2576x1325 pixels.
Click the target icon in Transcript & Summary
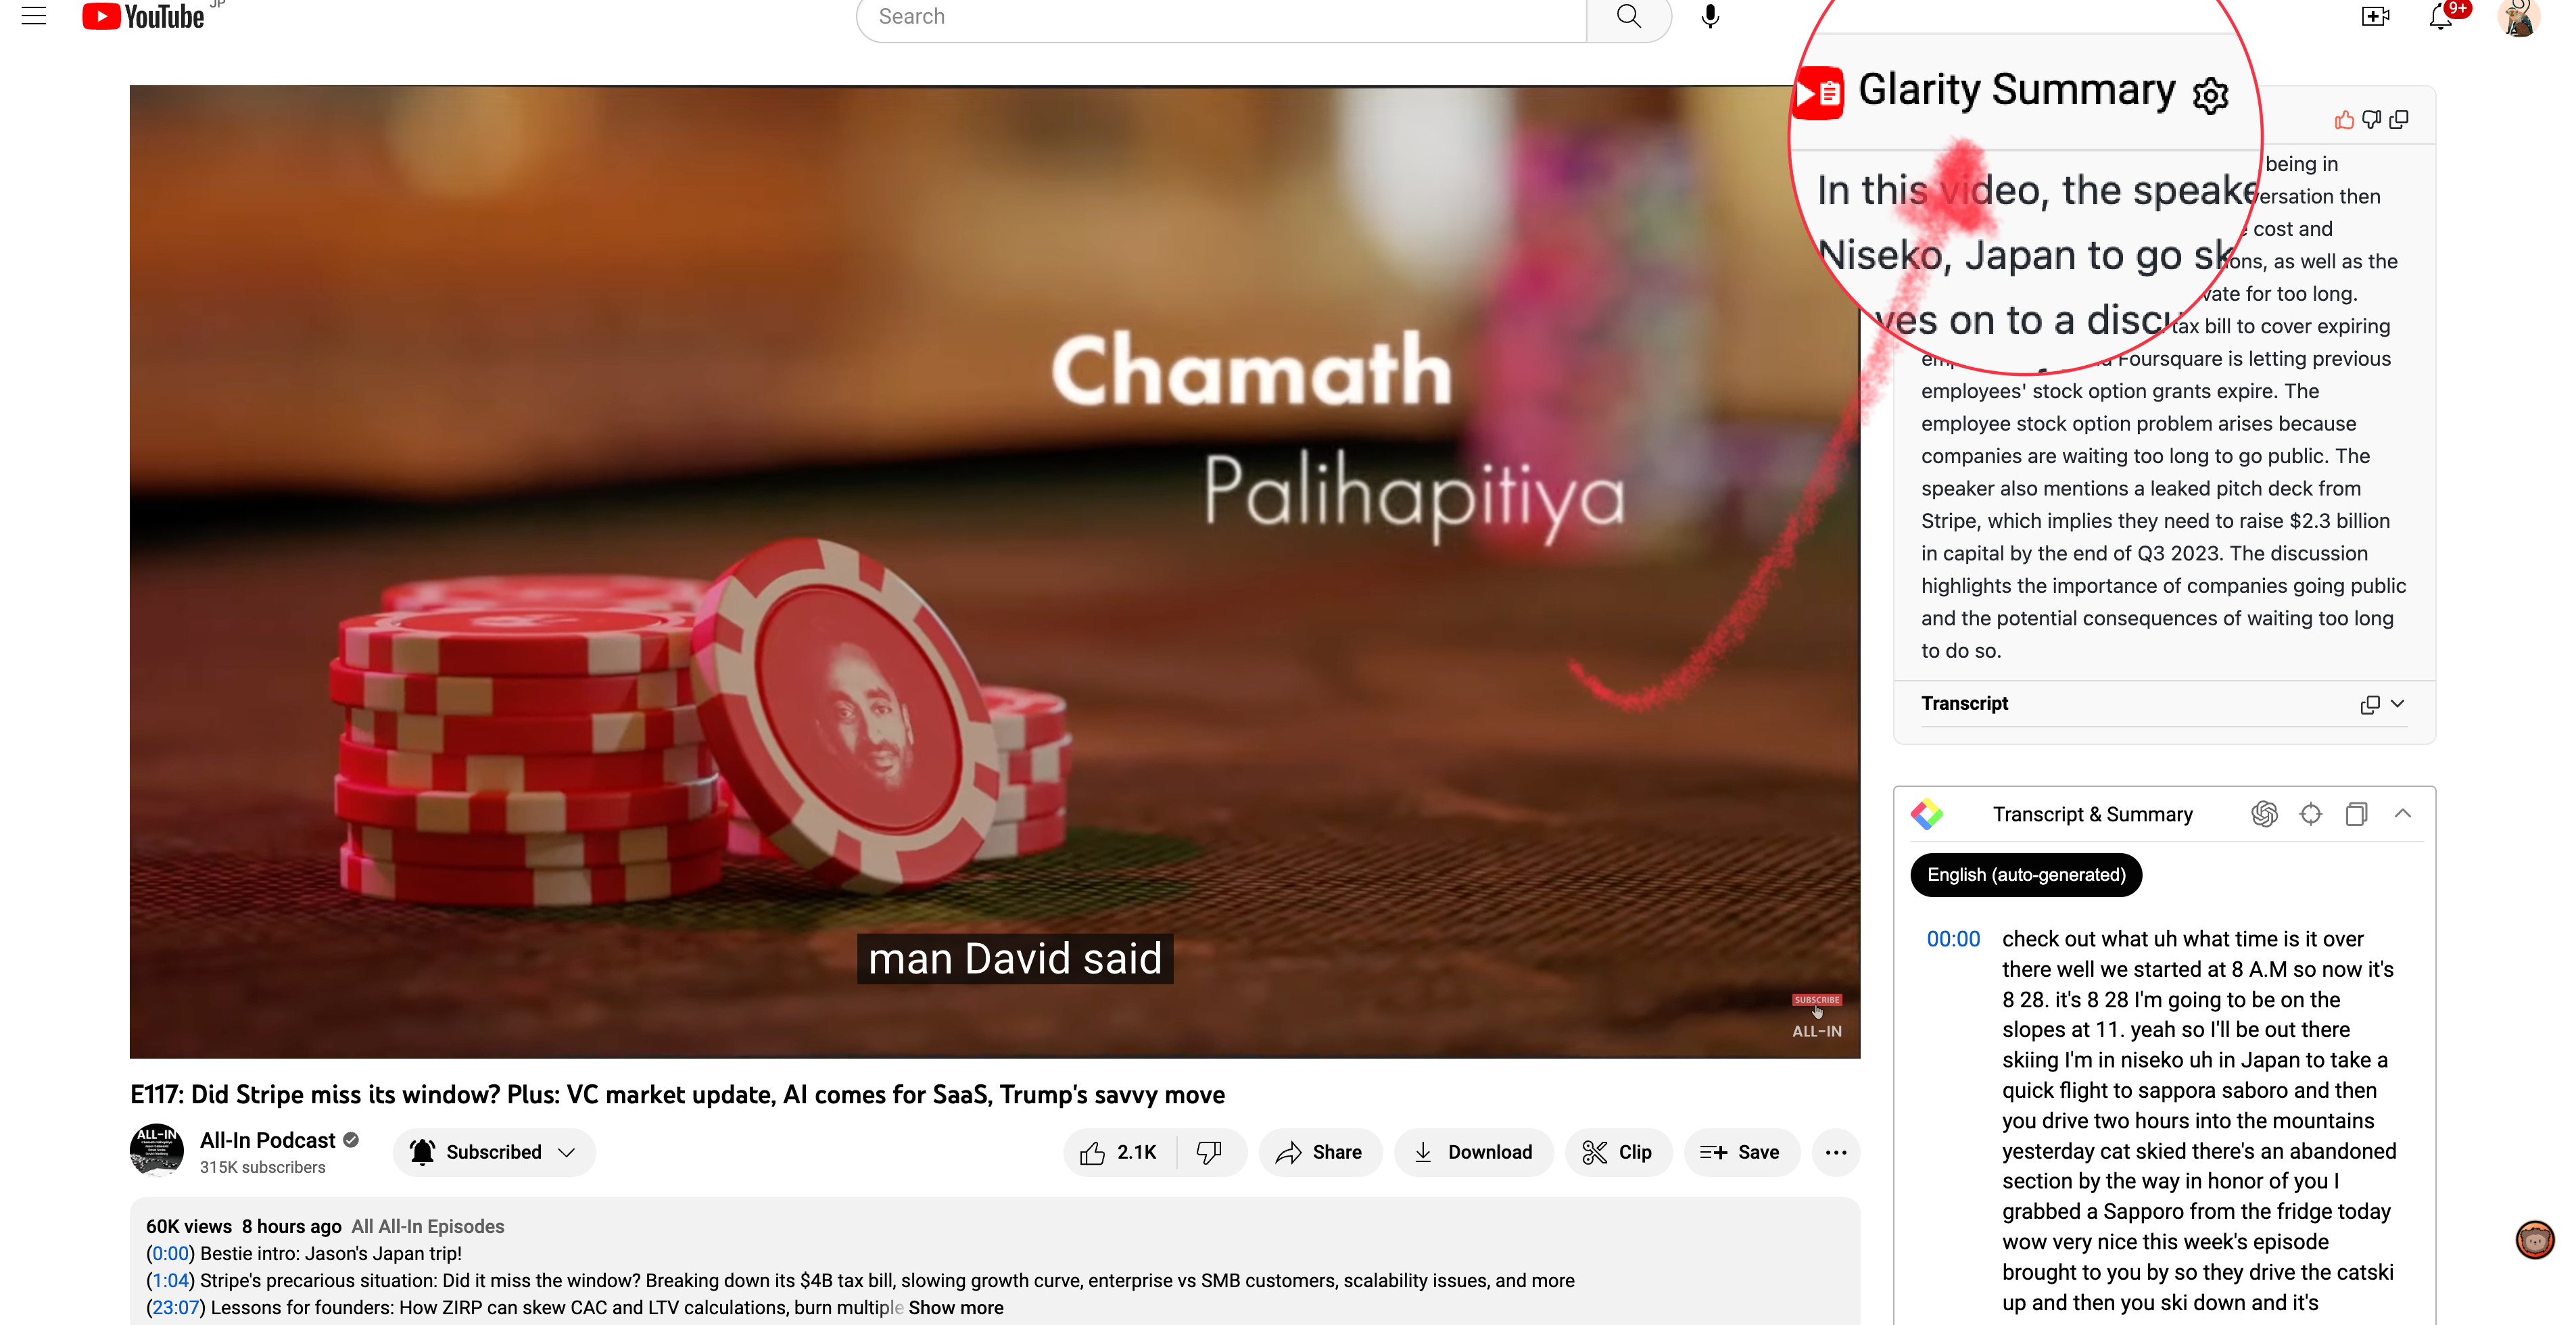pyautogui.click(x=2311, y=814)
